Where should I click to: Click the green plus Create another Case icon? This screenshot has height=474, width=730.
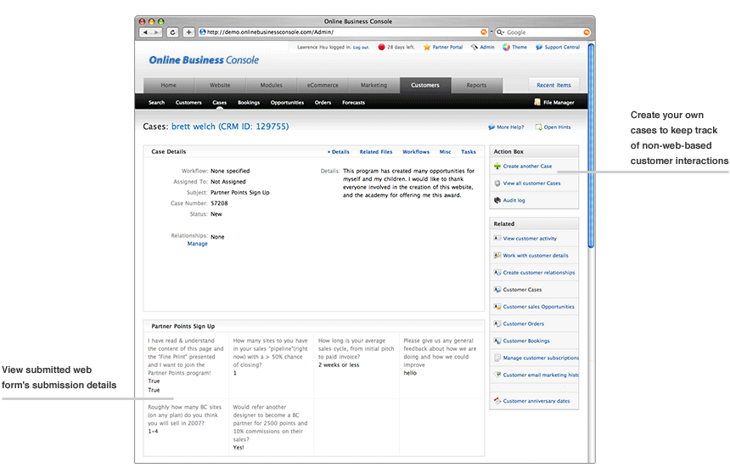click(497, 166)
